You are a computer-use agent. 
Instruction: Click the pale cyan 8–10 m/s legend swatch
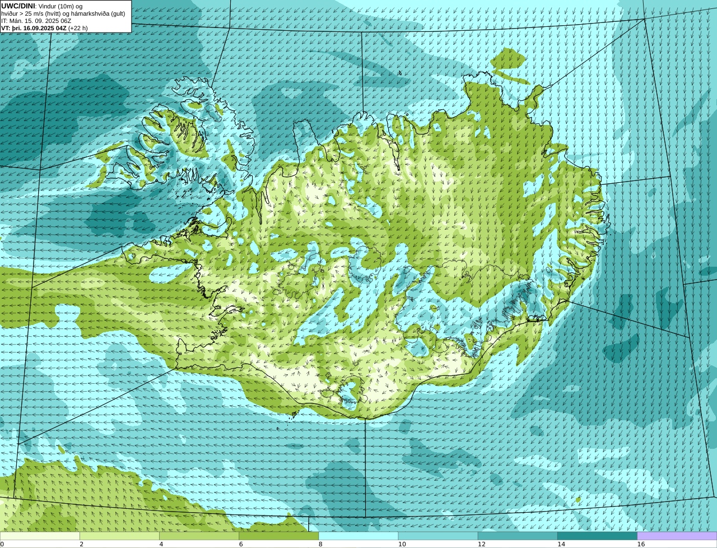(x=358, y=536)
